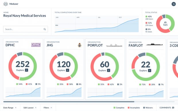Screen dimensions: 178x111
Task: Click the Meduser logo icon
Action: [x=5, y=4]
